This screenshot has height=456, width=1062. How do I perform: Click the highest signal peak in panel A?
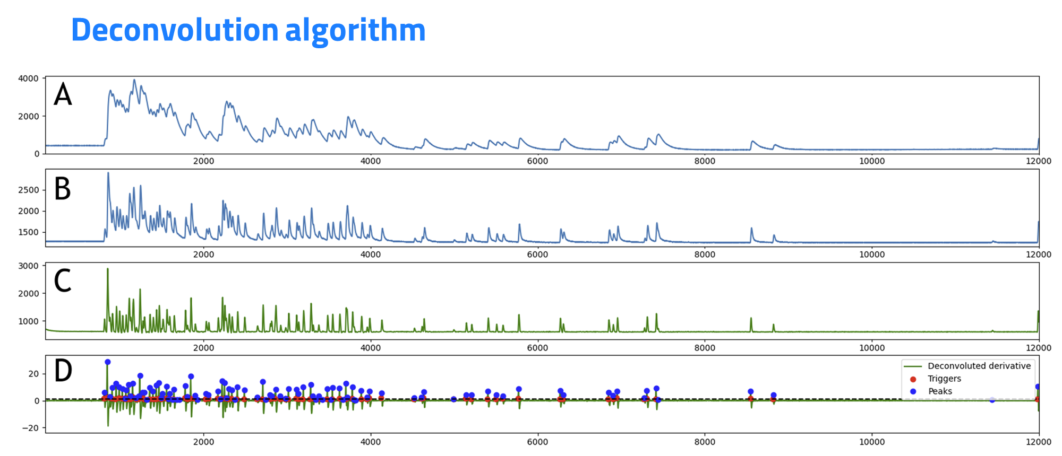(134, 81)
